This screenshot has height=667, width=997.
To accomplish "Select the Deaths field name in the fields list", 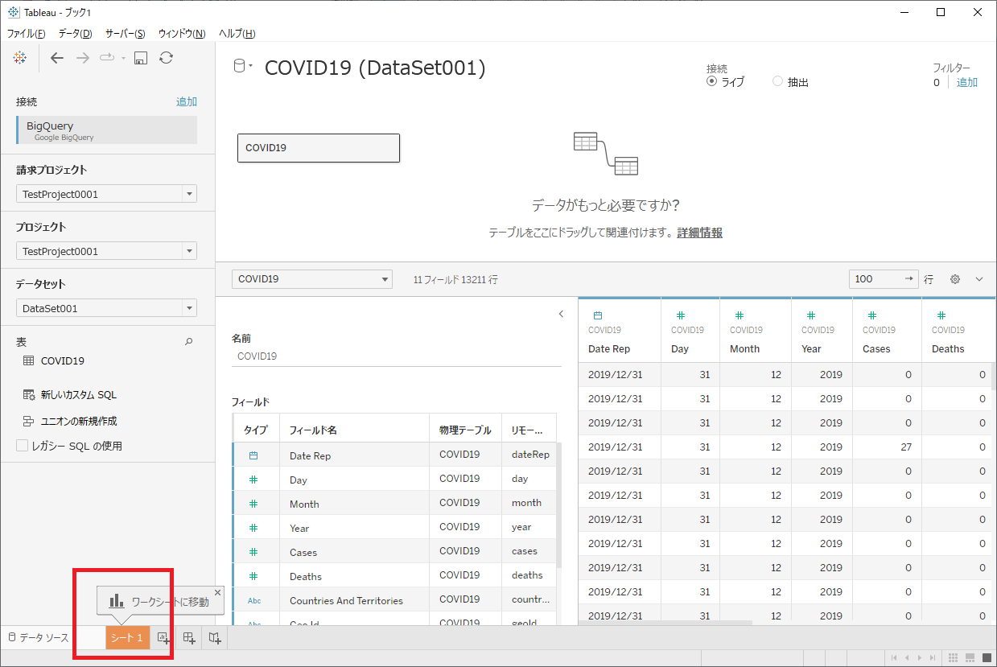I will tap(306, 576).
